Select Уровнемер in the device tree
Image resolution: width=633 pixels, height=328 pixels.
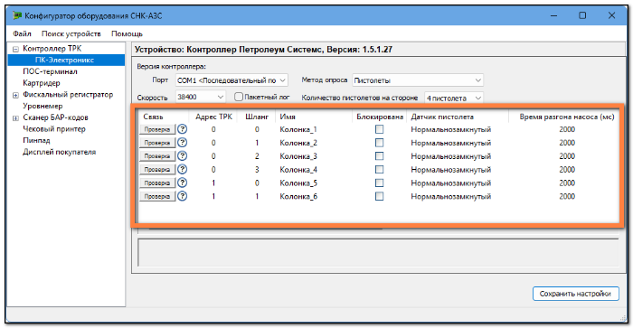coord(43,106)
